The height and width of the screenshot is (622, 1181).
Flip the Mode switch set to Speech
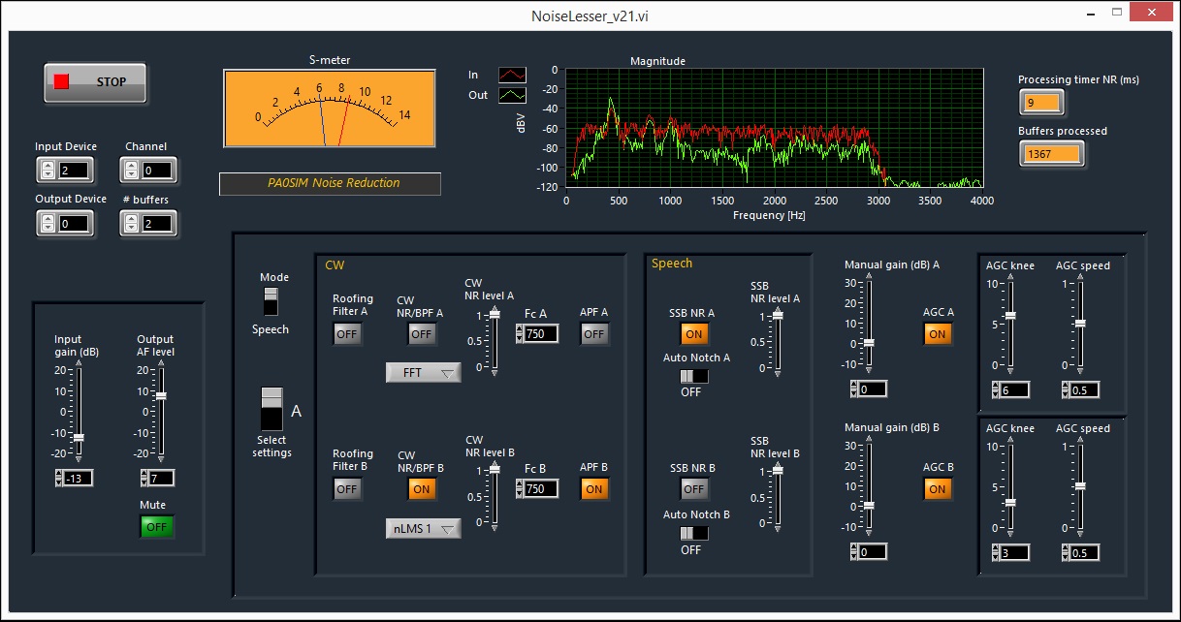(271, 300)
